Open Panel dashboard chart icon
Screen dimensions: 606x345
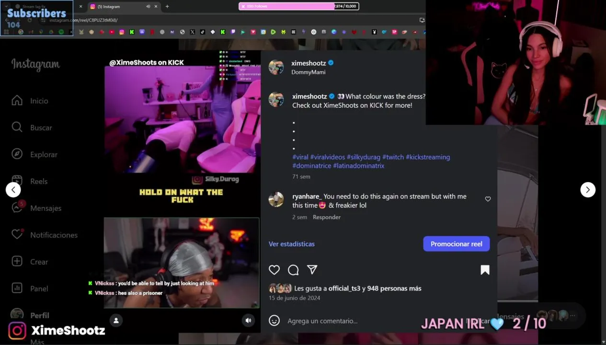[17, 288]
